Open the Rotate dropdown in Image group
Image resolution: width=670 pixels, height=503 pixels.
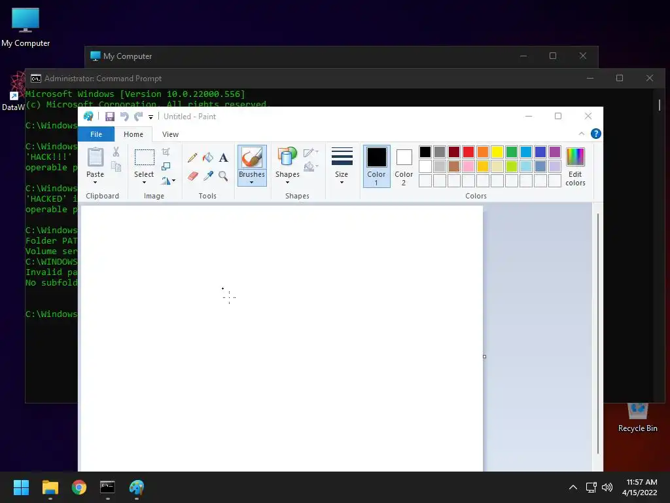[x=168, y=181]
